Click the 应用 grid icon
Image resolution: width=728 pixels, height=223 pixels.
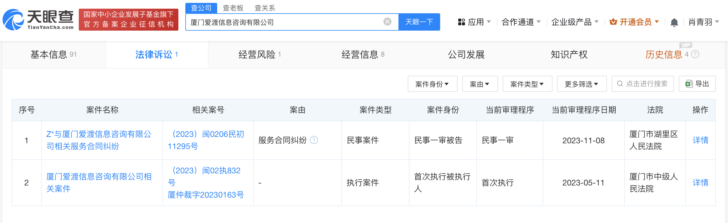pyautogui.click(x=461, y=22)
